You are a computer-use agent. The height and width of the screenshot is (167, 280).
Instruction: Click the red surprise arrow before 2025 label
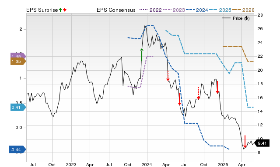point(217,87)
